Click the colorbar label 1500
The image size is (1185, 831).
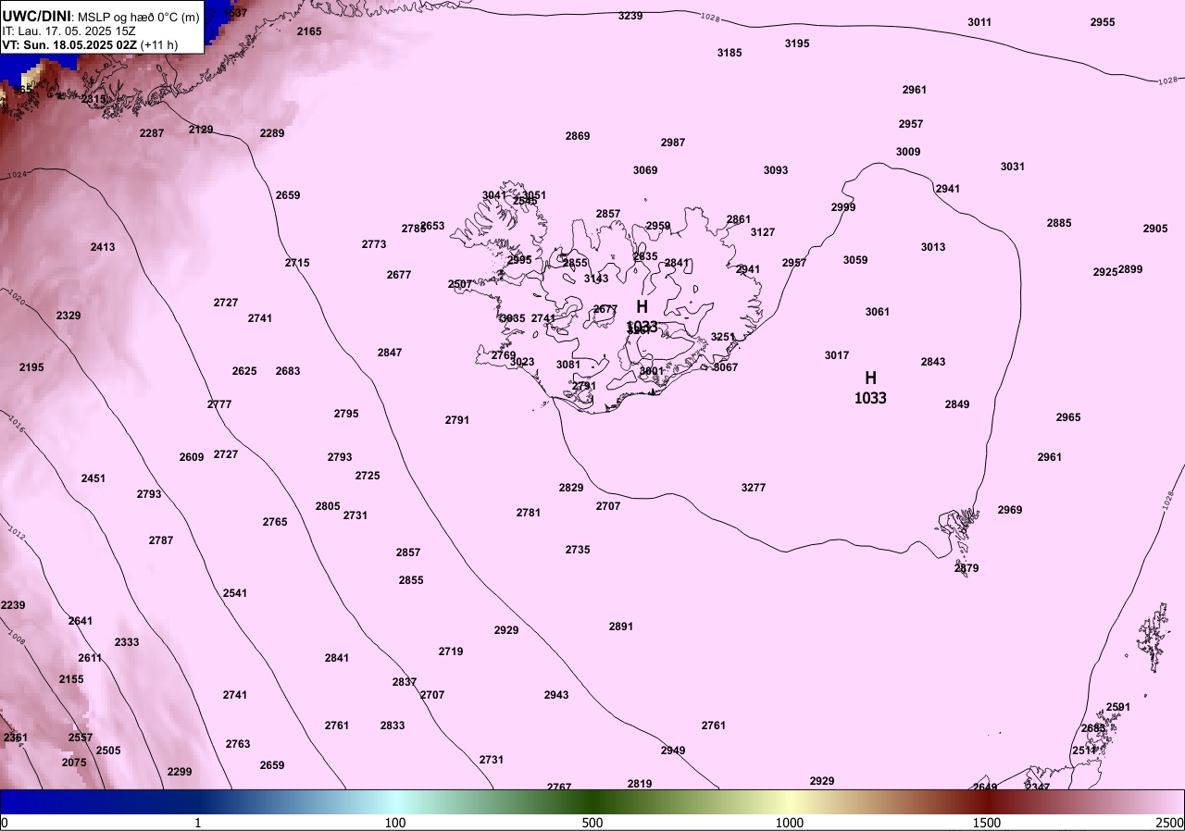click(x=987, y=823)
